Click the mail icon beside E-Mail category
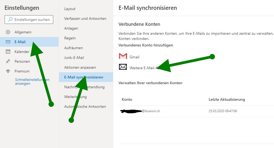Screen dimensions: 274x148 [x=8, y=42]
